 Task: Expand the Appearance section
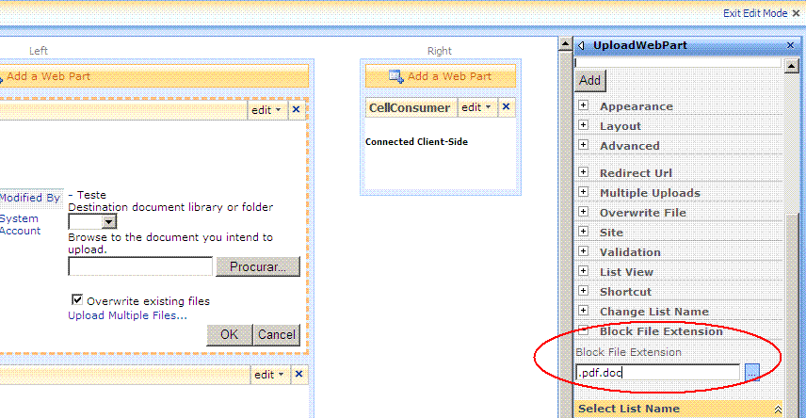(x=584, y=104)
